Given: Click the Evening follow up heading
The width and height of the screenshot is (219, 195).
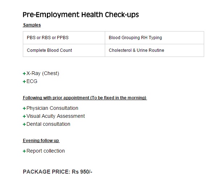Looking at the screenshot, I should 41,141.
